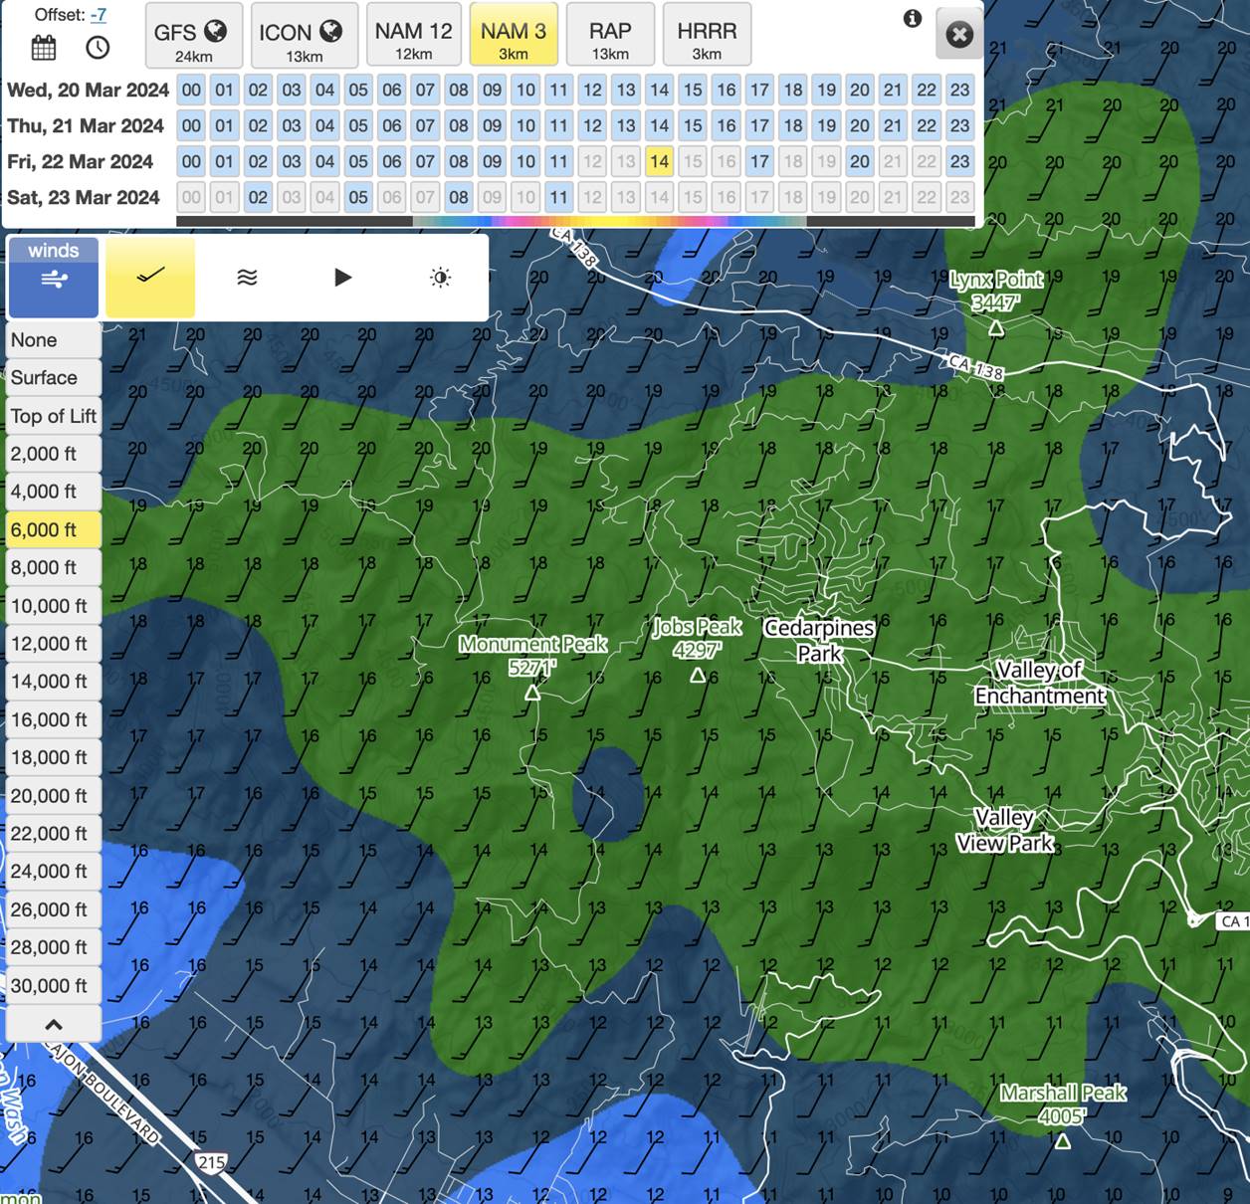Choose the 10,000 ft altitude
Viewport: 1250px width, 1204px height.
click(54, 606)
